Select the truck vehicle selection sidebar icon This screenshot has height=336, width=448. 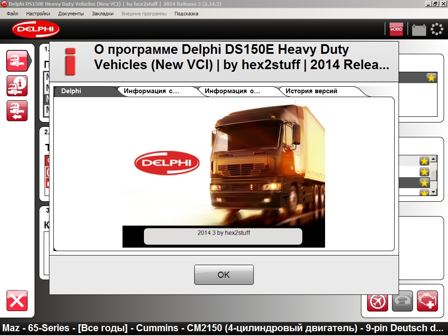pyautogui.click(x=17, y=61)
